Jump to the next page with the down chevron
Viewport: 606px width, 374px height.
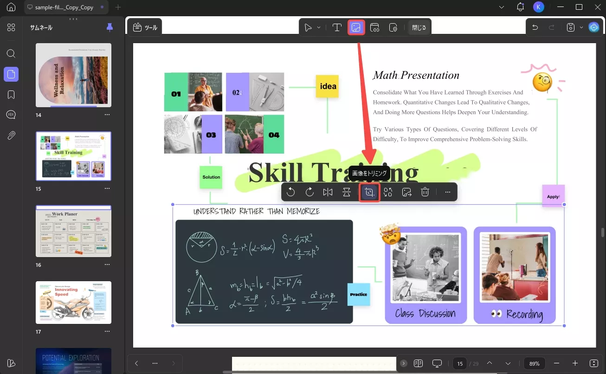[508, 363]
